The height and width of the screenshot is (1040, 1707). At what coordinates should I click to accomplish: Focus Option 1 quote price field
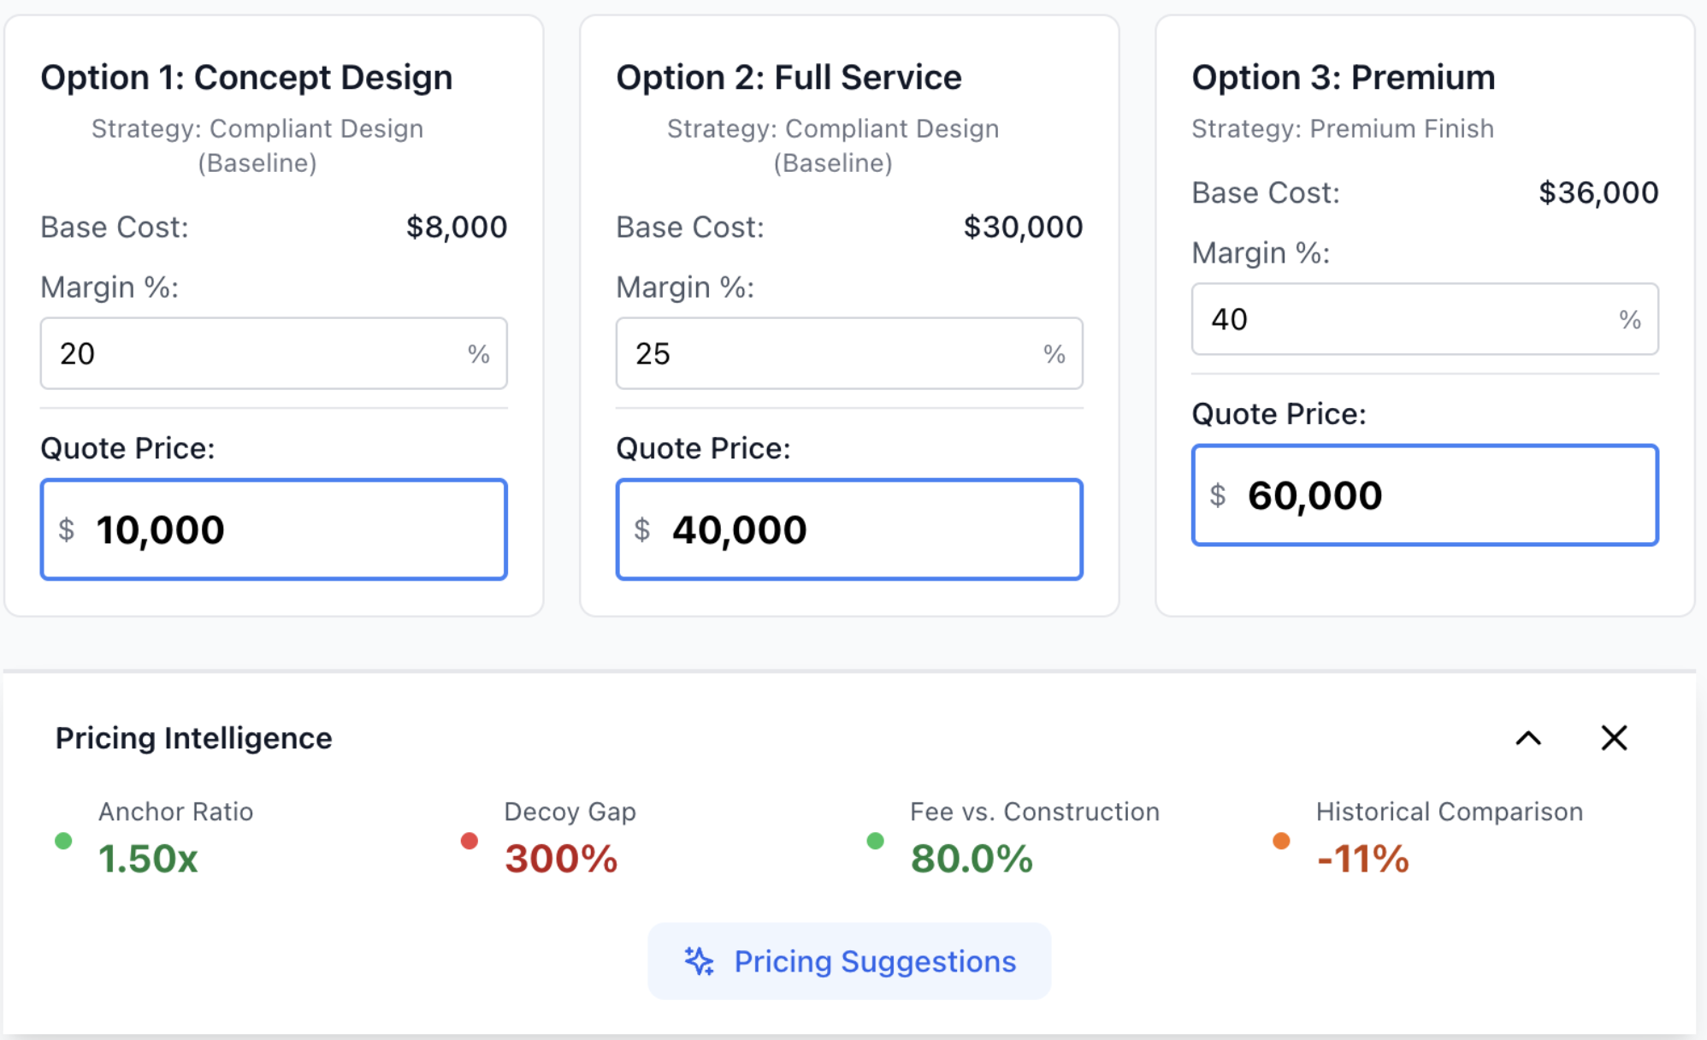pyautogui.click(x=282, y=529)
